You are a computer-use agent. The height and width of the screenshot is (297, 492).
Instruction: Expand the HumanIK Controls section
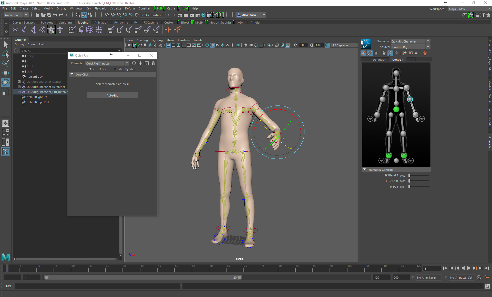365,169
